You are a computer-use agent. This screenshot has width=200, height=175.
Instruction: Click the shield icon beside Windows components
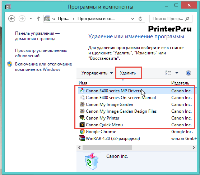point(10,64)
